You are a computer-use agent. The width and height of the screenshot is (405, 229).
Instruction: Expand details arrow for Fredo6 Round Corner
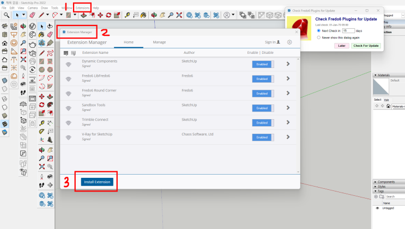click(288, 93)
